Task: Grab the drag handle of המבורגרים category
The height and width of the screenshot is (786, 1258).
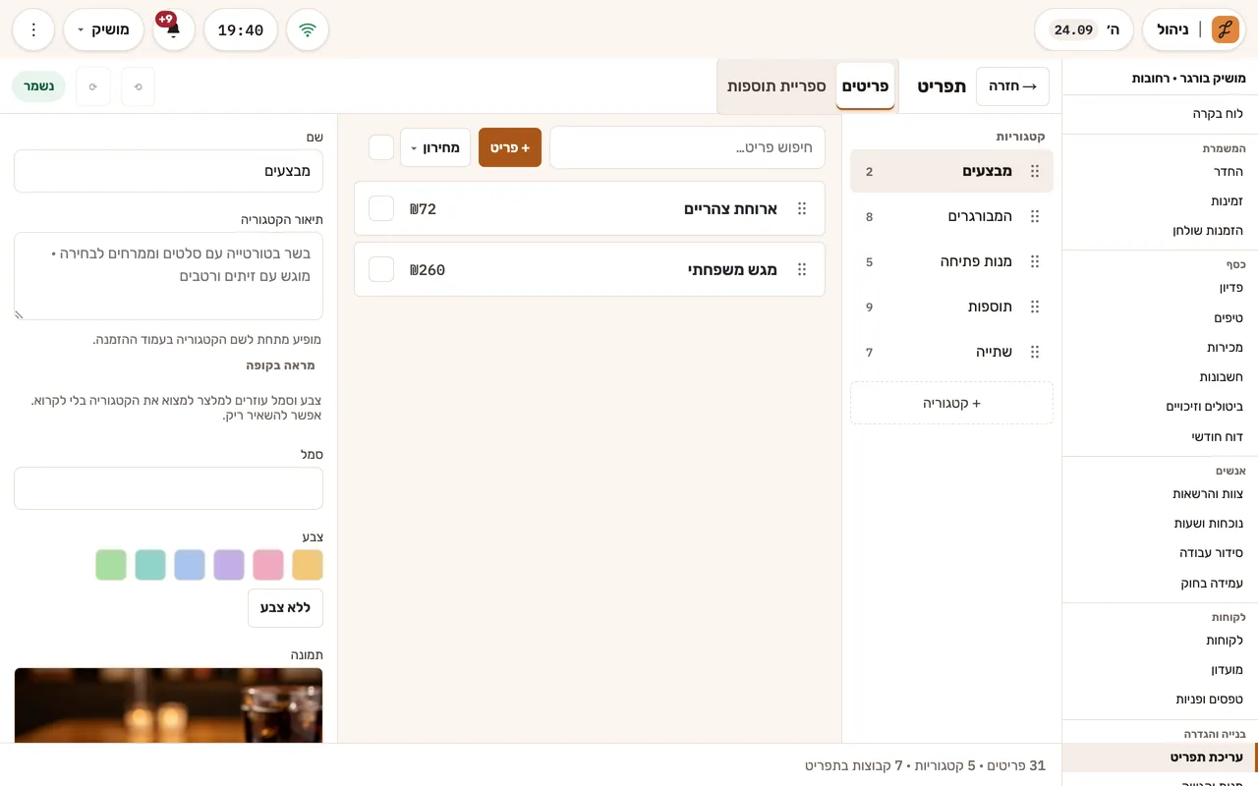Action: (1034, 216)
